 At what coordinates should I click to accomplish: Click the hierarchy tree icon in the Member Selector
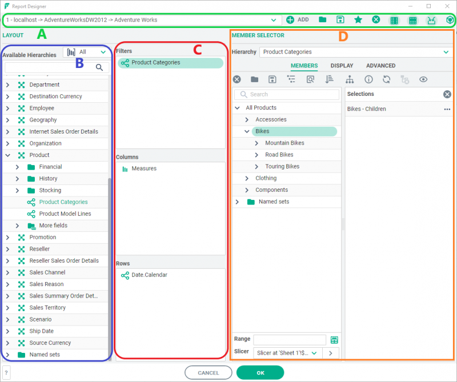tap(350, 79)
